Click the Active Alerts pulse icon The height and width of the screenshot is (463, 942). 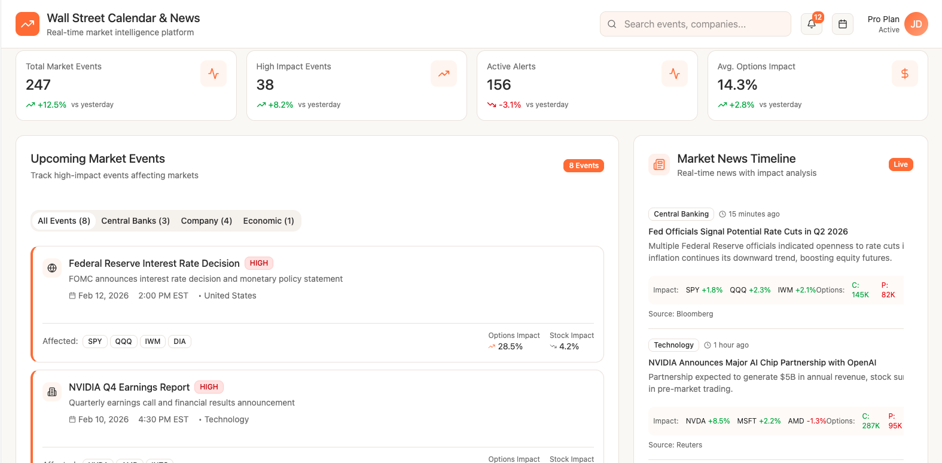[675, 74]
